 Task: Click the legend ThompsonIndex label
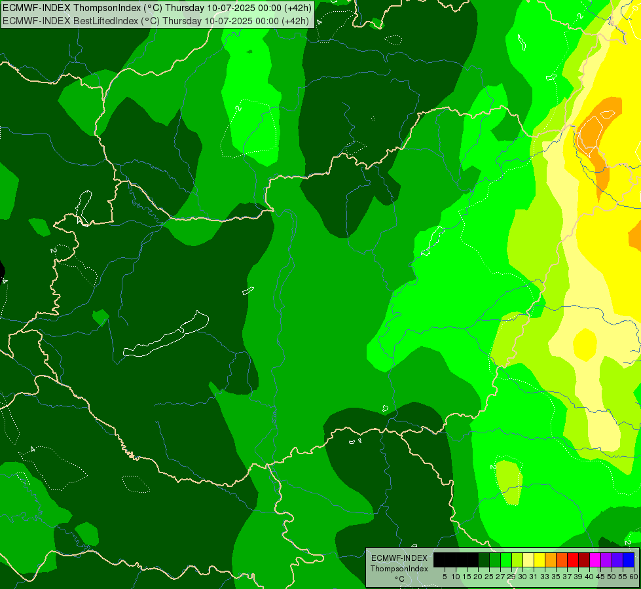(399, 569)
